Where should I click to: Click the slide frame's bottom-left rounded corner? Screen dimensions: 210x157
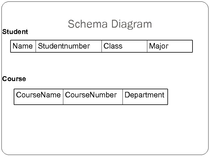tap(3, 152)
